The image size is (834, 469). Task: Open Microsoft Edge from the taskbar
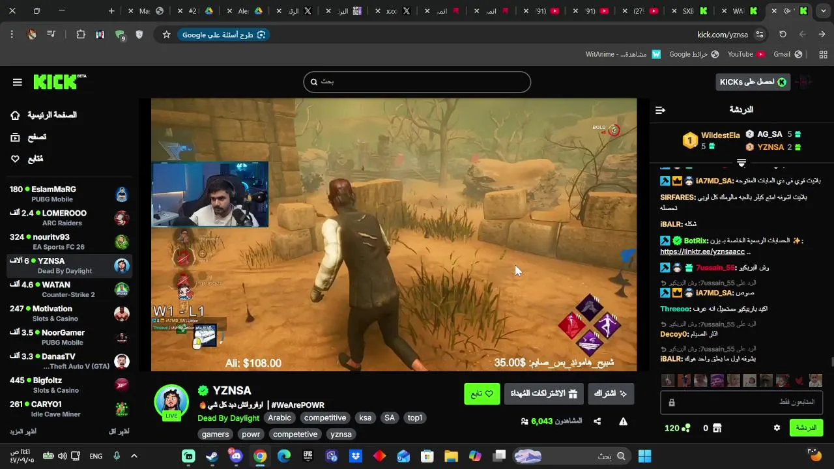(x=283, y=456)
